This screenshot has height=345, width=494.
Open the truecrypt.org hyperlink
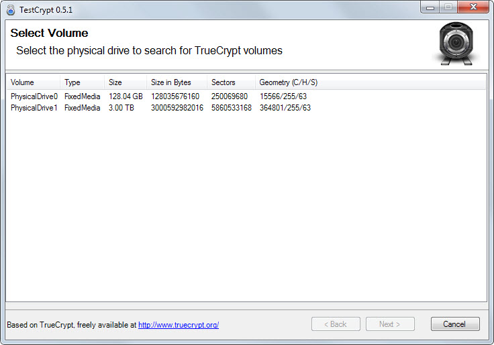[179, 325]
